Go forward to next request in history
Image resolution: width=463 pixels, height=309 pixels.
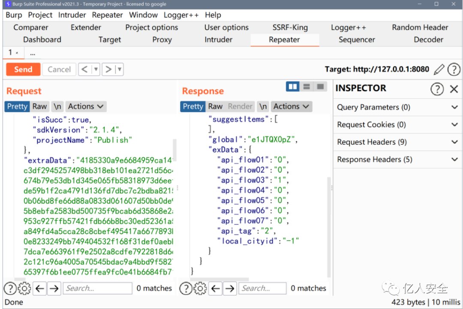[x=108, y=70]
